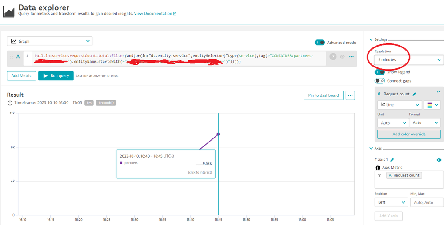Edit the Request count name with pencil icon
The height and width of the screenshot is (229, 444).
point(415,94)
